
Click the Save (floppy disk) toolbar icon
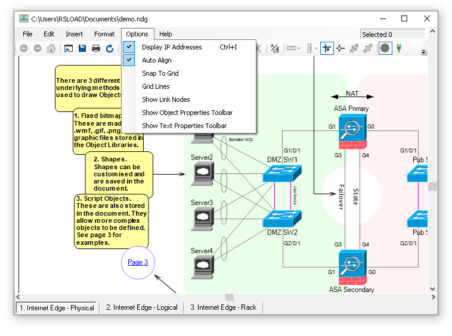82,48
